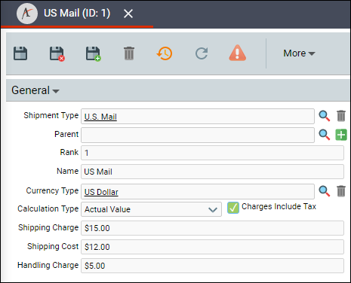Image resolution: width=351 pixels, height=283 pixels.
Task: Click the Rank input field
Action: 212,153
